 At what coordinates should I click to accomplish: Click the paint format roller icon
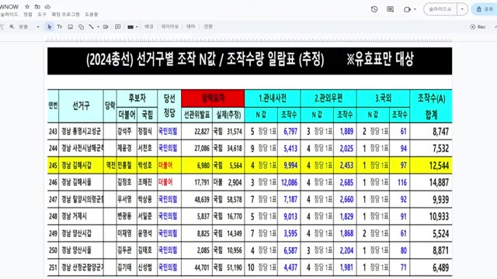(x=2, y=27)
